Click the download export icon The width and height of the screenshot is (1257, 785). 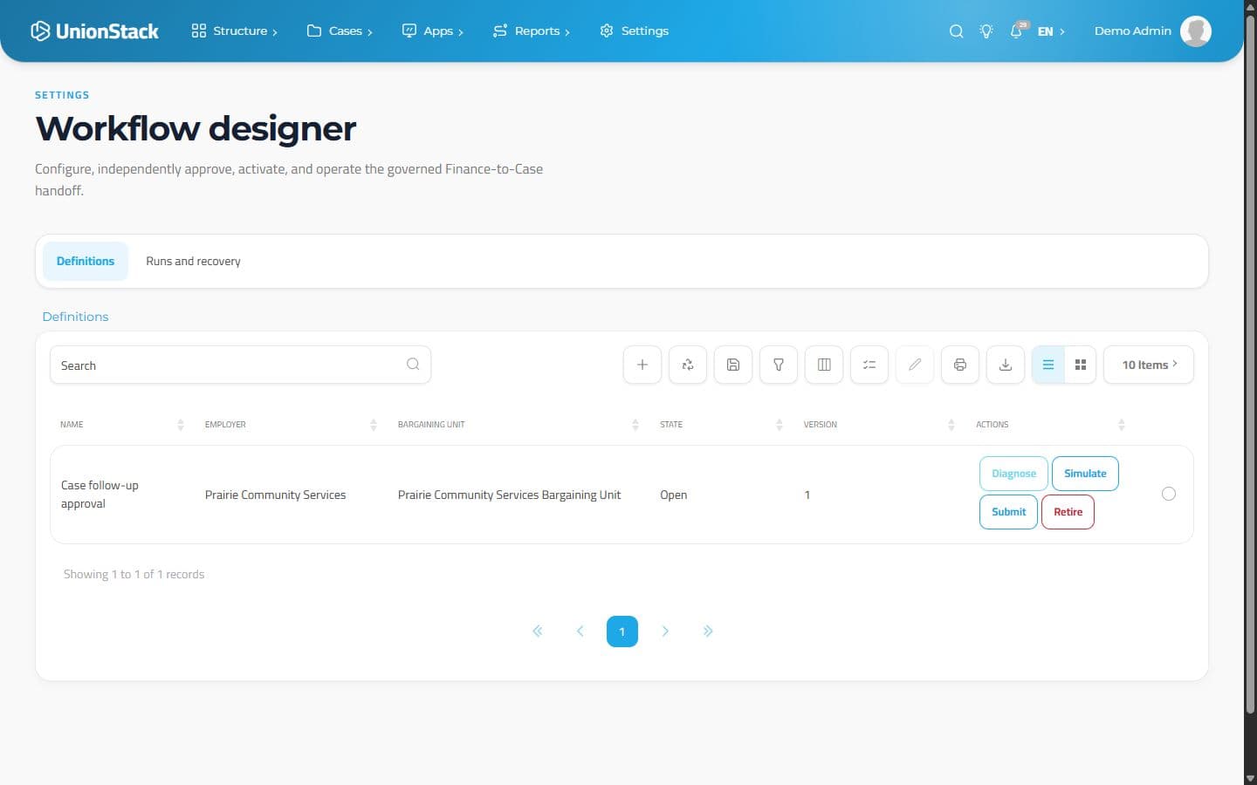1006,365
